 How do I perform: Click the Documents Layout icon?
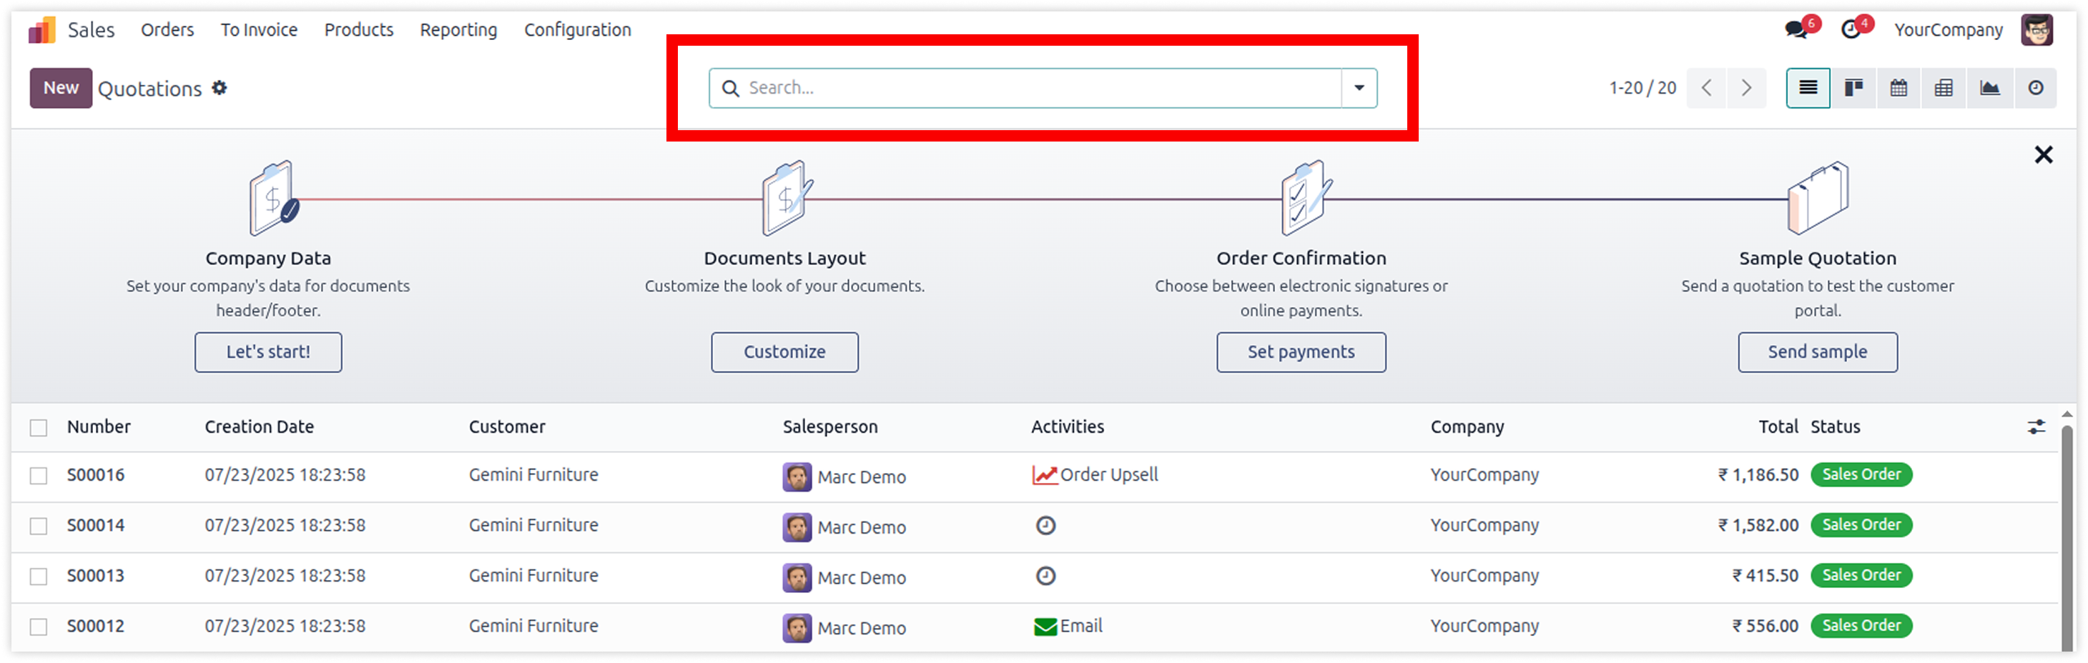(787, 199)
